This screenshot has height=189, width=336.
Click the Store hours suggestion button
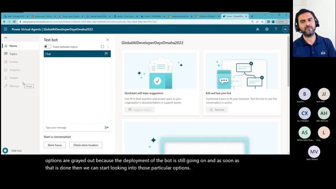pos(55,145)
